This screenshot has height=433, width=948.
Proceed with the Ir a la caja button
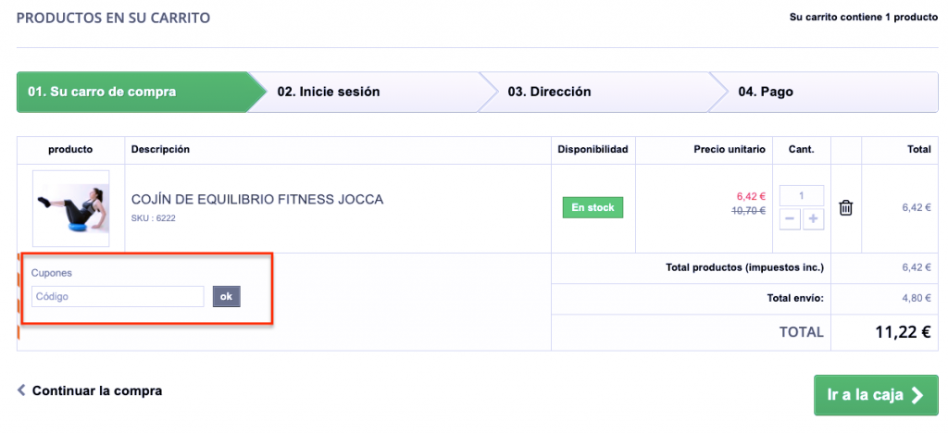click(x=865, y=396)
